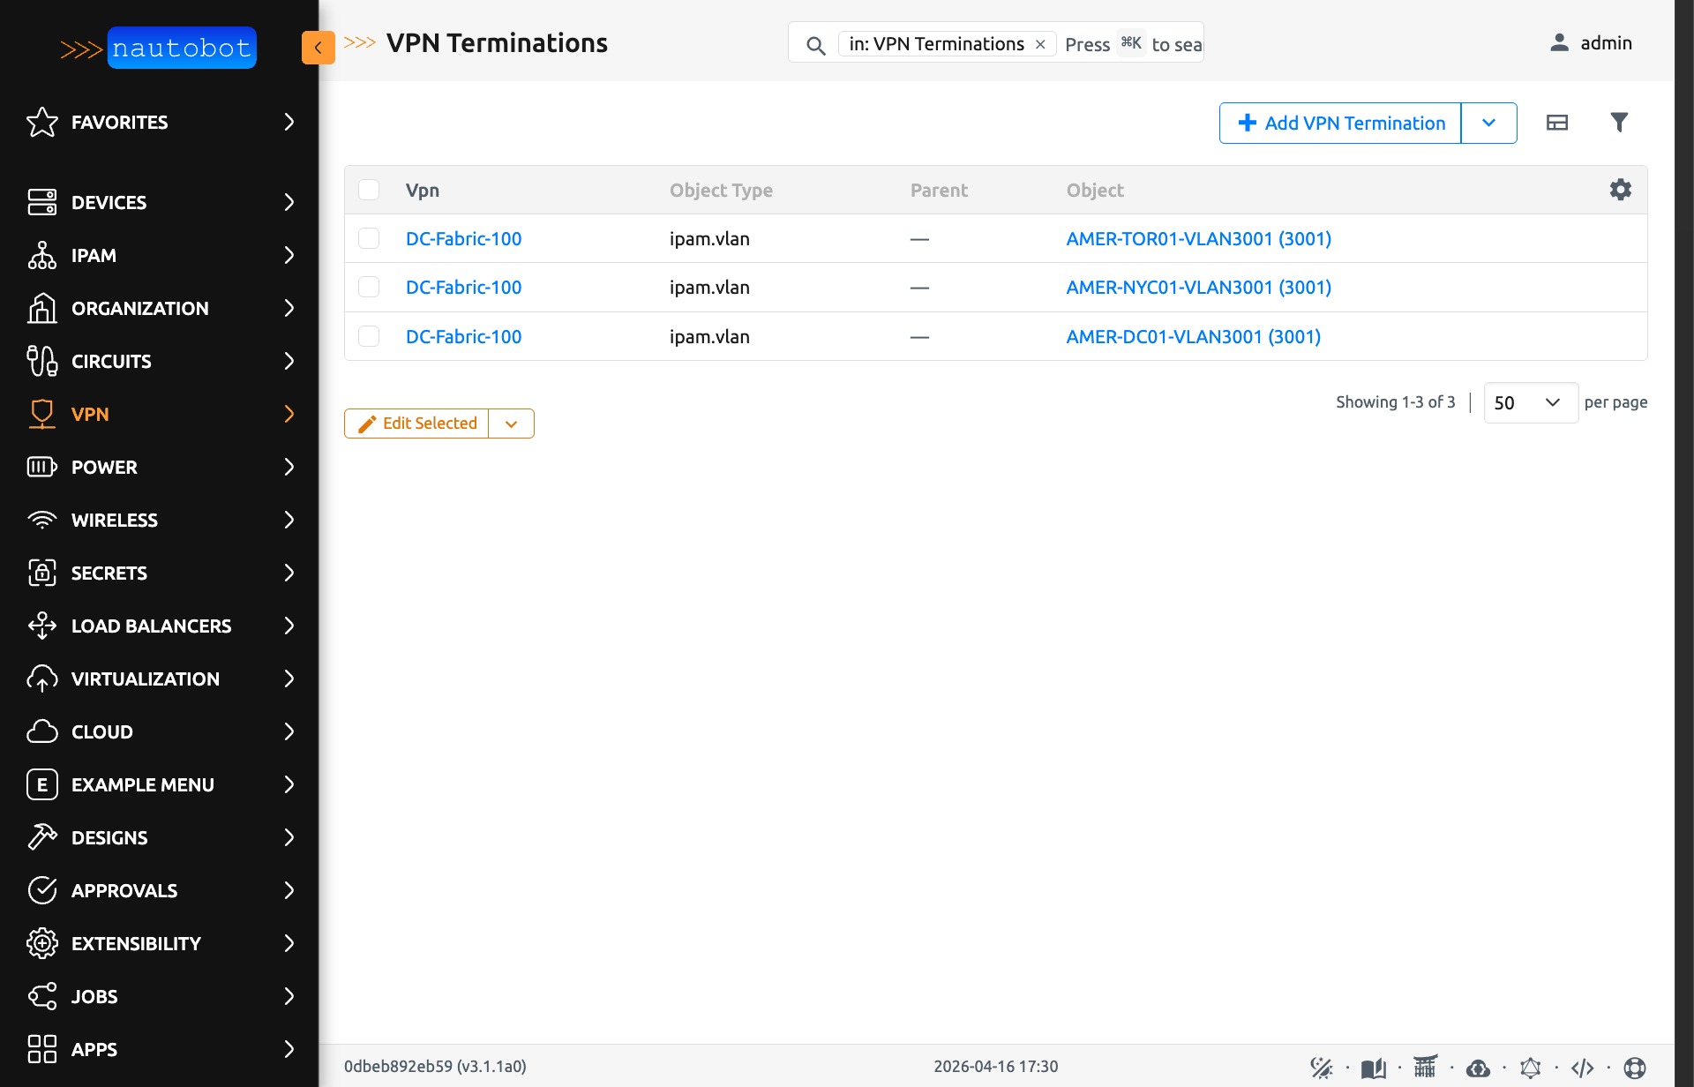This screenshot has height=1087, width=1694.
Task: Change the per-page count from 50
Action: point(1531,402)
